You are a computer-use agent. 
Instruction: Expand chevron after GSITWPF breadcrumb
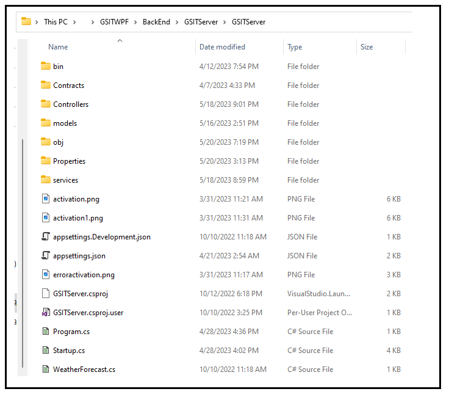[x=135, y=22]
